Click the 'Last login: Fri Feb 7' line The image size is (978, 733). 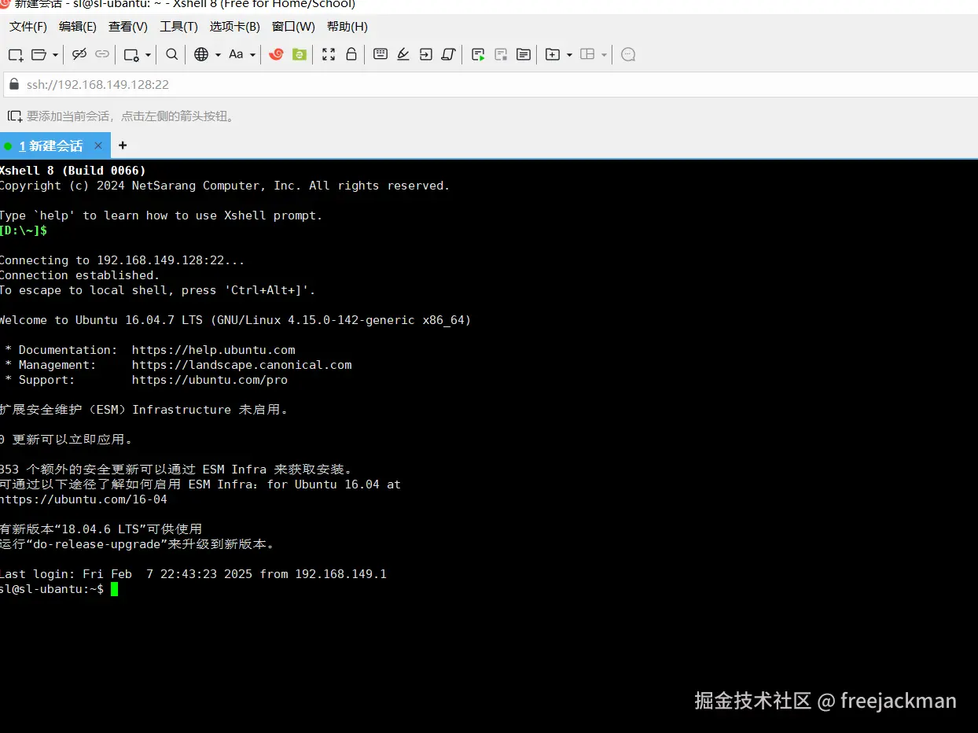click(x=193, y=574)
